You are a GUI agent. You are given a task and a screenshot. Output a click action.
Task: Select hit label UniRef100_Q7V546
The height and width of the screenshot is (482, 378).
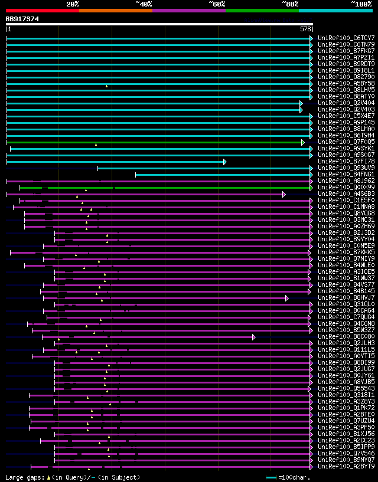346,454
